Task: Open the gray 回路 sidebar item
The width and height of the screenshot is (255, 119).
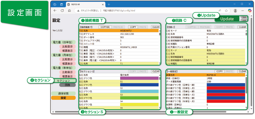Action: click(67, 85)
